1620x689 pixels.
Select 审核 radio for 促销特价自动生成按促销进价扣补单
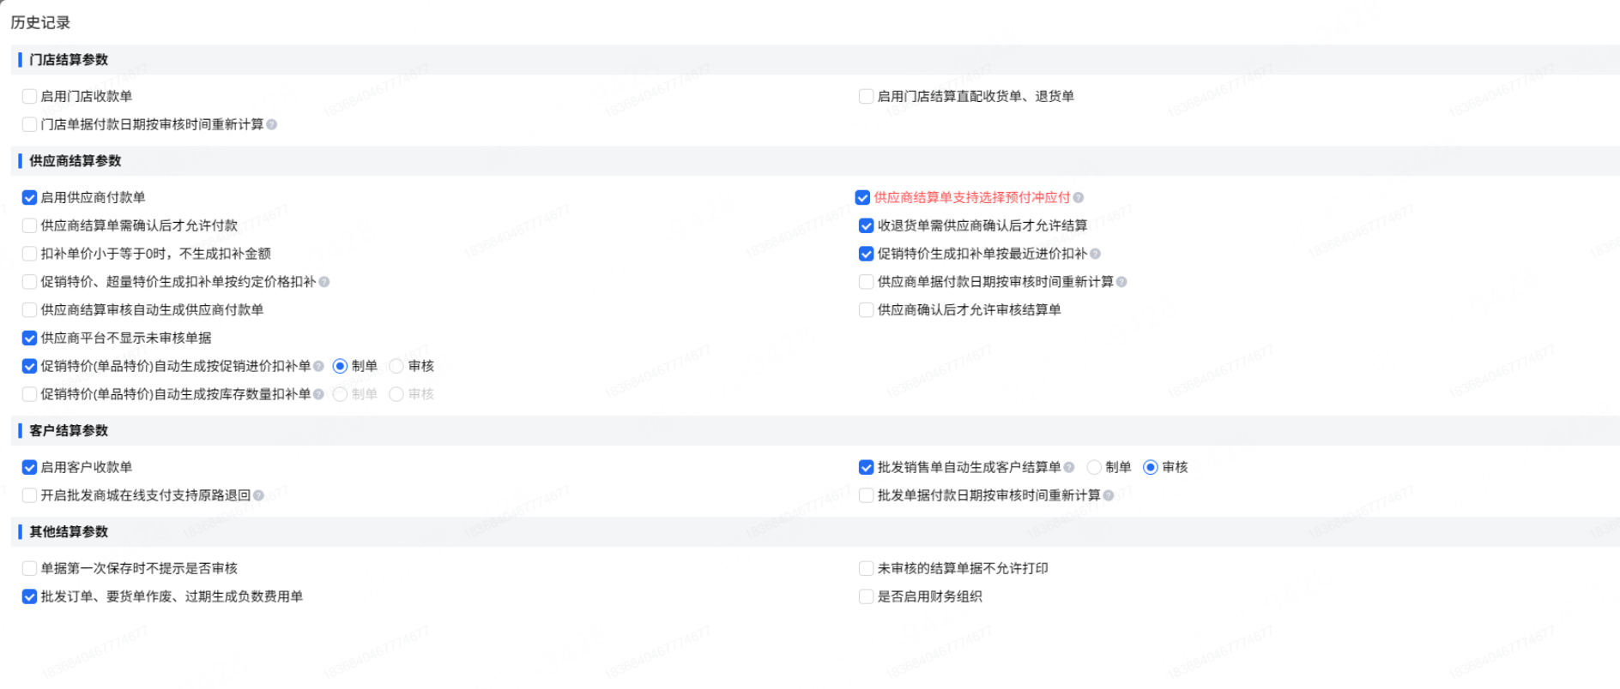pos(396,367)
